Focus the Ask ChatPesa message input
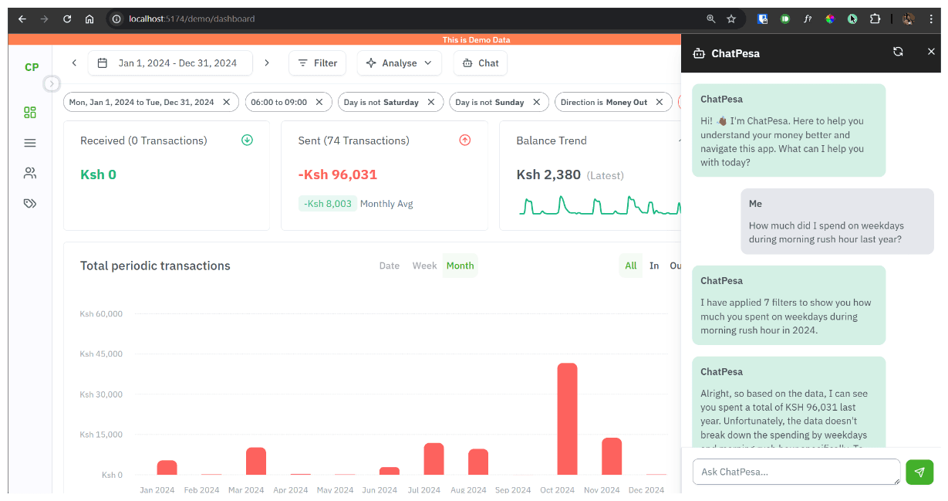This screenshot has width=948, height=501. (x=797, y=472)
